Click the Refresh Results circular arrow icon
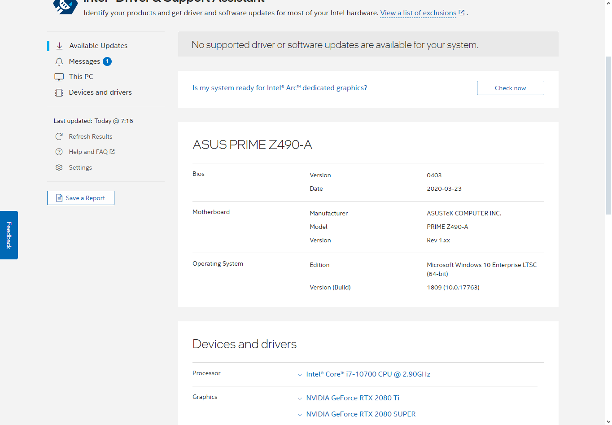 point(59,136)
